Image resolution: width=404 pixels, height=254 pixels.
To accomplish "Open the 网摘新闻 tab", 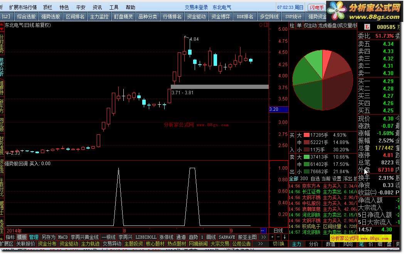I will (199, 244).
